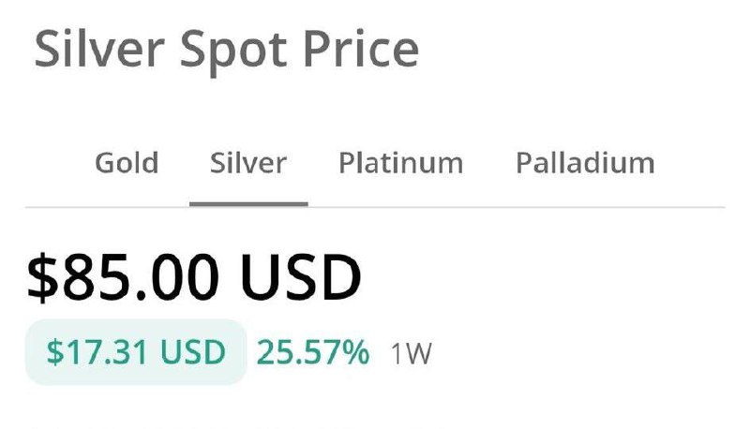Viewport: 750px width, 429px height.
Task: Click the dollar sign of the main price
Action: coord(42,278)
